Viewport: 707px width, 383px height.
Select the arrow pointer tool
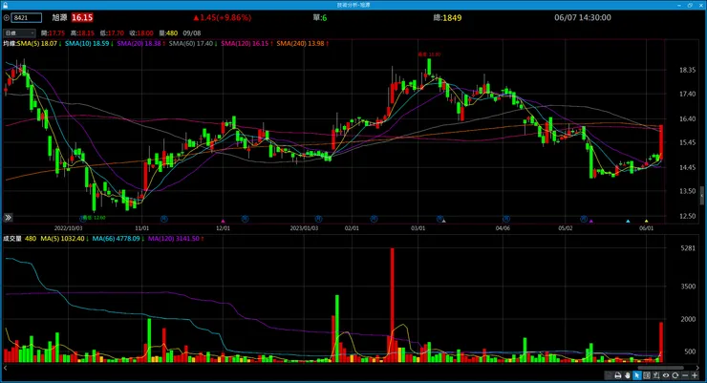[x=637, y=375]
